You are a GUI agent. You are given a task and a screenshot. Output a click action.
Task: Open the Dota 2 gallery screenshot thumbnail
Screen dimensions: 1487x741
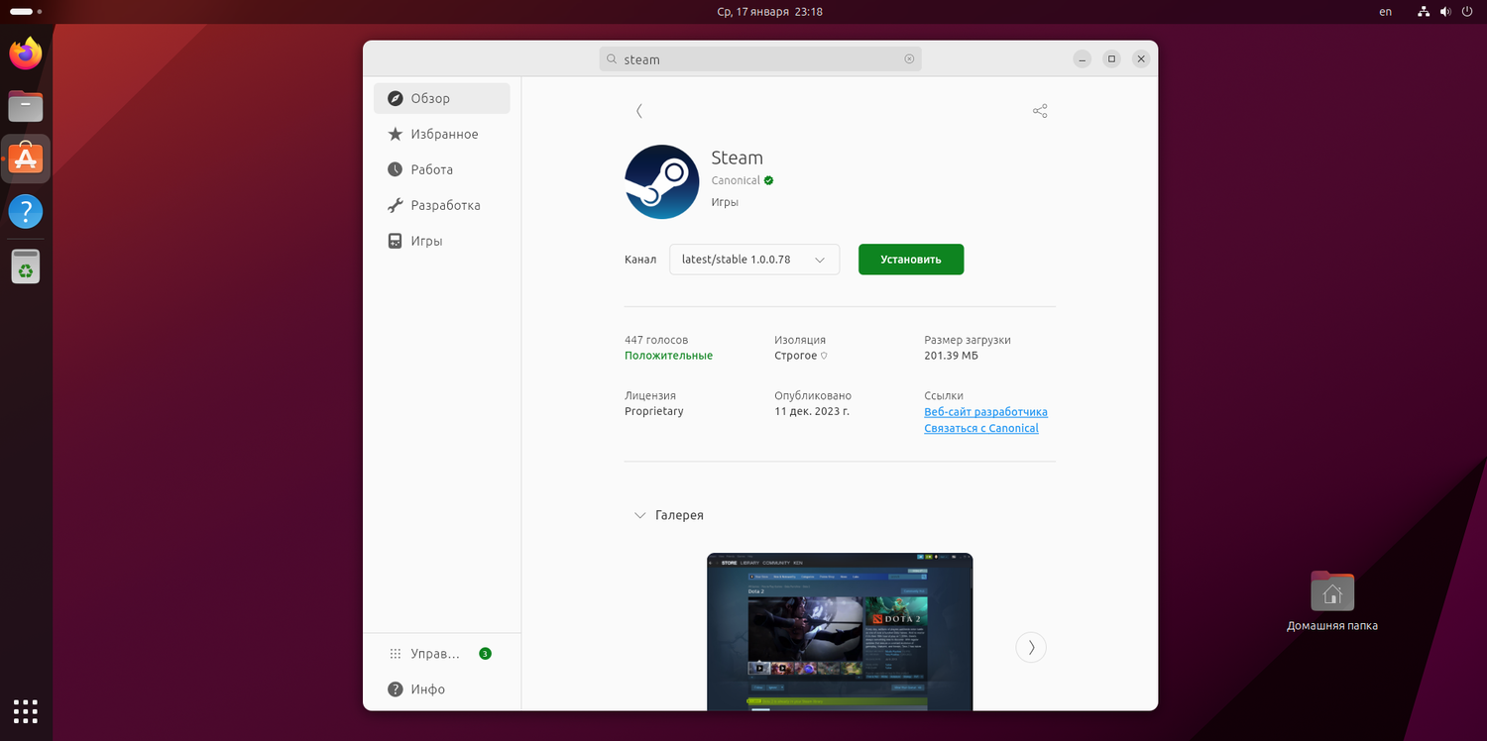click(840, 632)
